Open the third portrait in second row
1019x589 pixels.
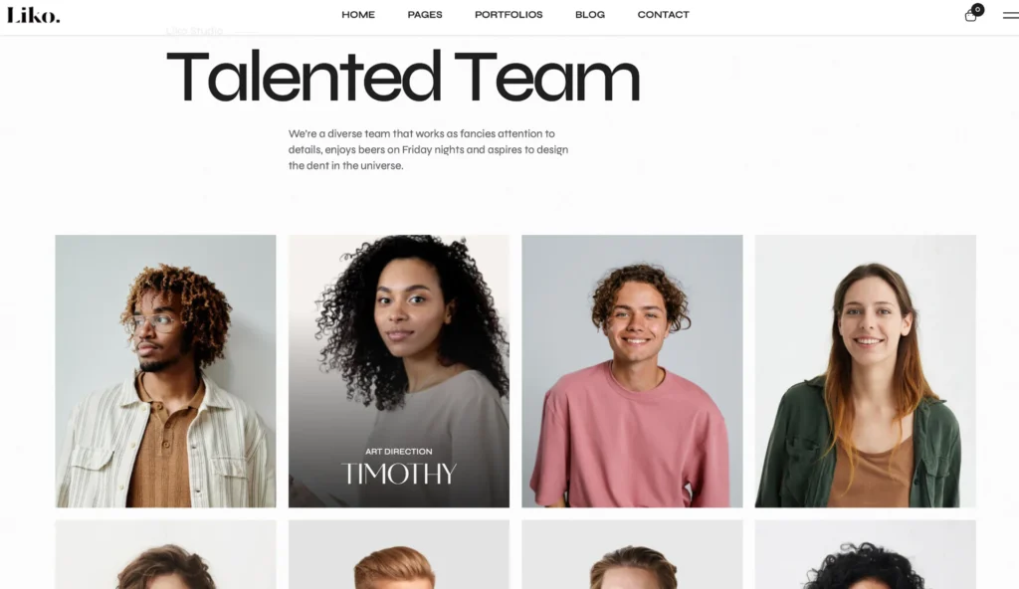click(x=632, y=554)
